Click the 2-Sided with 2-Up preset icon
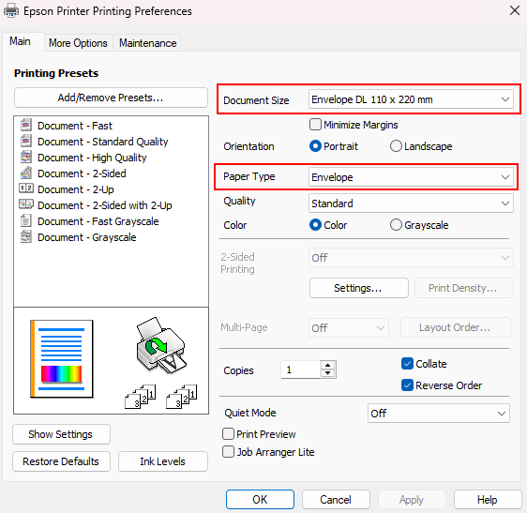The width and height of the screenshot is (527, 513). pyautogui.click(x=26, y=204)
